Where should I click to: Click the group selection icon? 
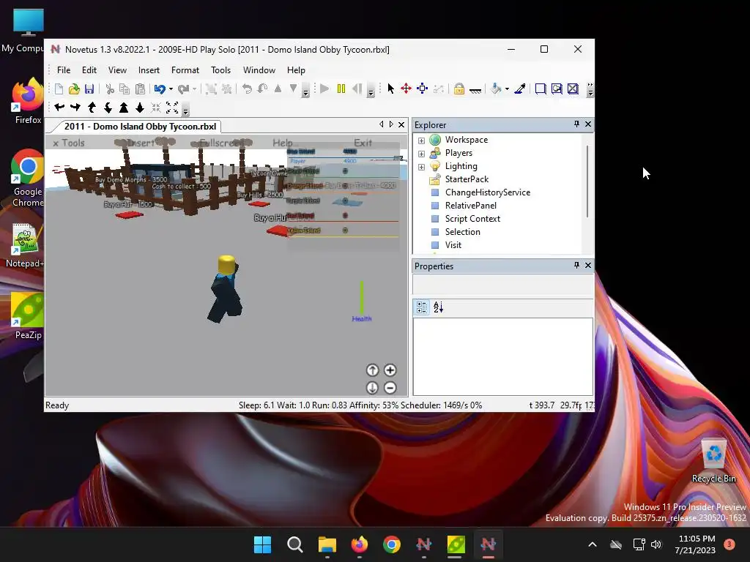211,89
